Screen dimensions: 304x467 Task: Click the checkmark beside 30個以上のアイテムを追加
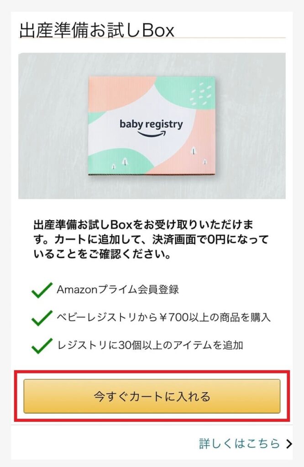click(x=42, y=346)
